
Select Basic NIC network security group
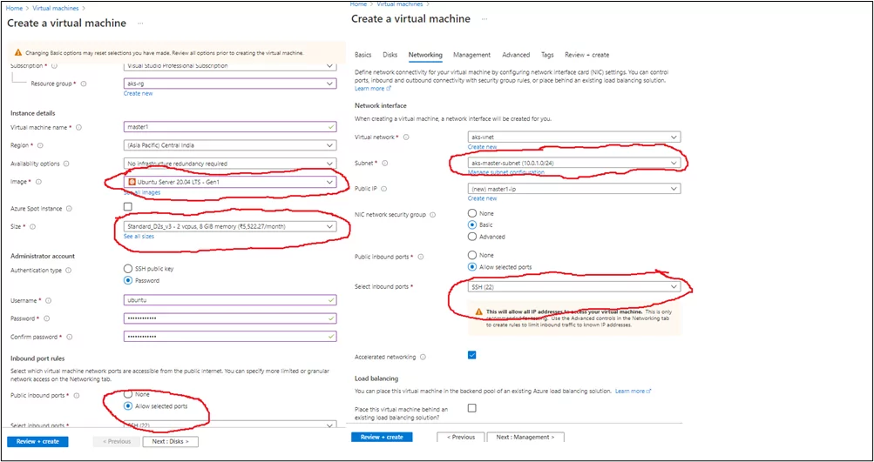472,224
